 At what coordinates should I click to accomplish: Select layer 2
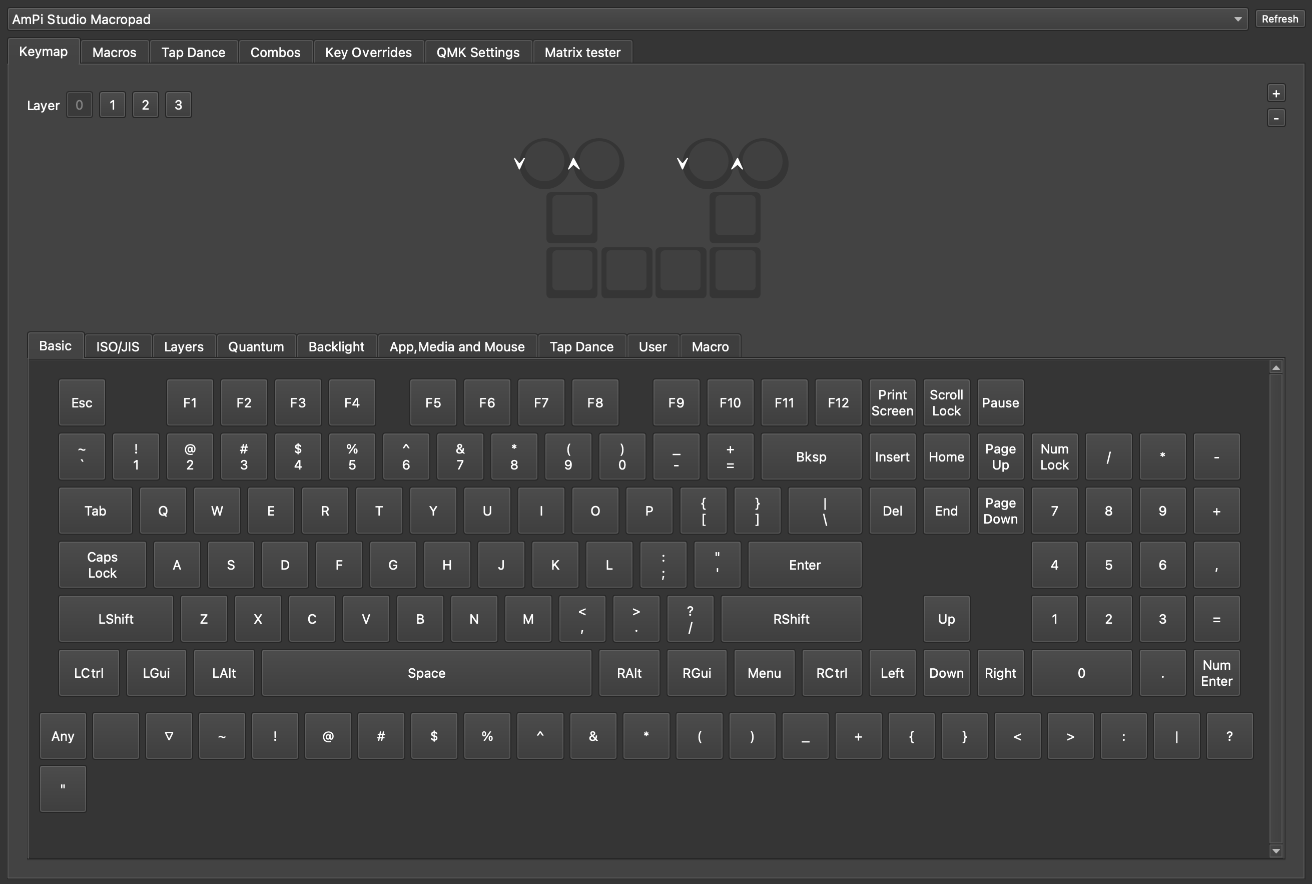(x=146, y=105)
